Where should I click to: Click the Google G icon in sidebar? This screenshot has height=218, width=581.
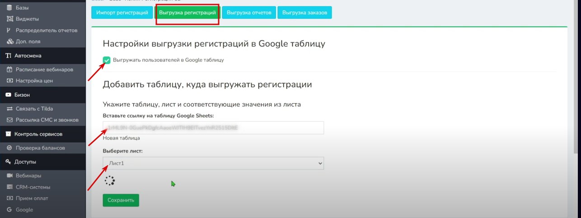pos(9,209)
